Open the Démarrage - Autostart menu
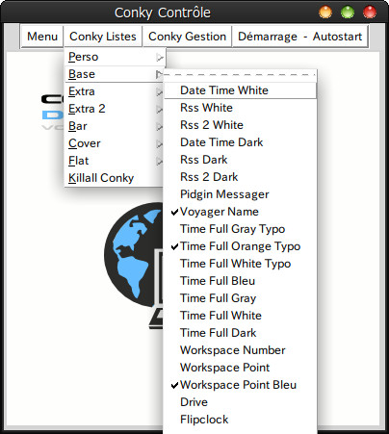Screen dimensions: 389x434 (299, 37)
